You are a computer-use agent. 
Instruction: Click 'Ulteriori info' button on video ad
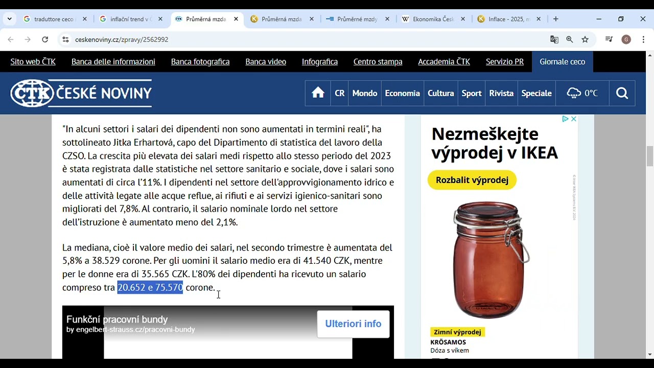(353, 324)
